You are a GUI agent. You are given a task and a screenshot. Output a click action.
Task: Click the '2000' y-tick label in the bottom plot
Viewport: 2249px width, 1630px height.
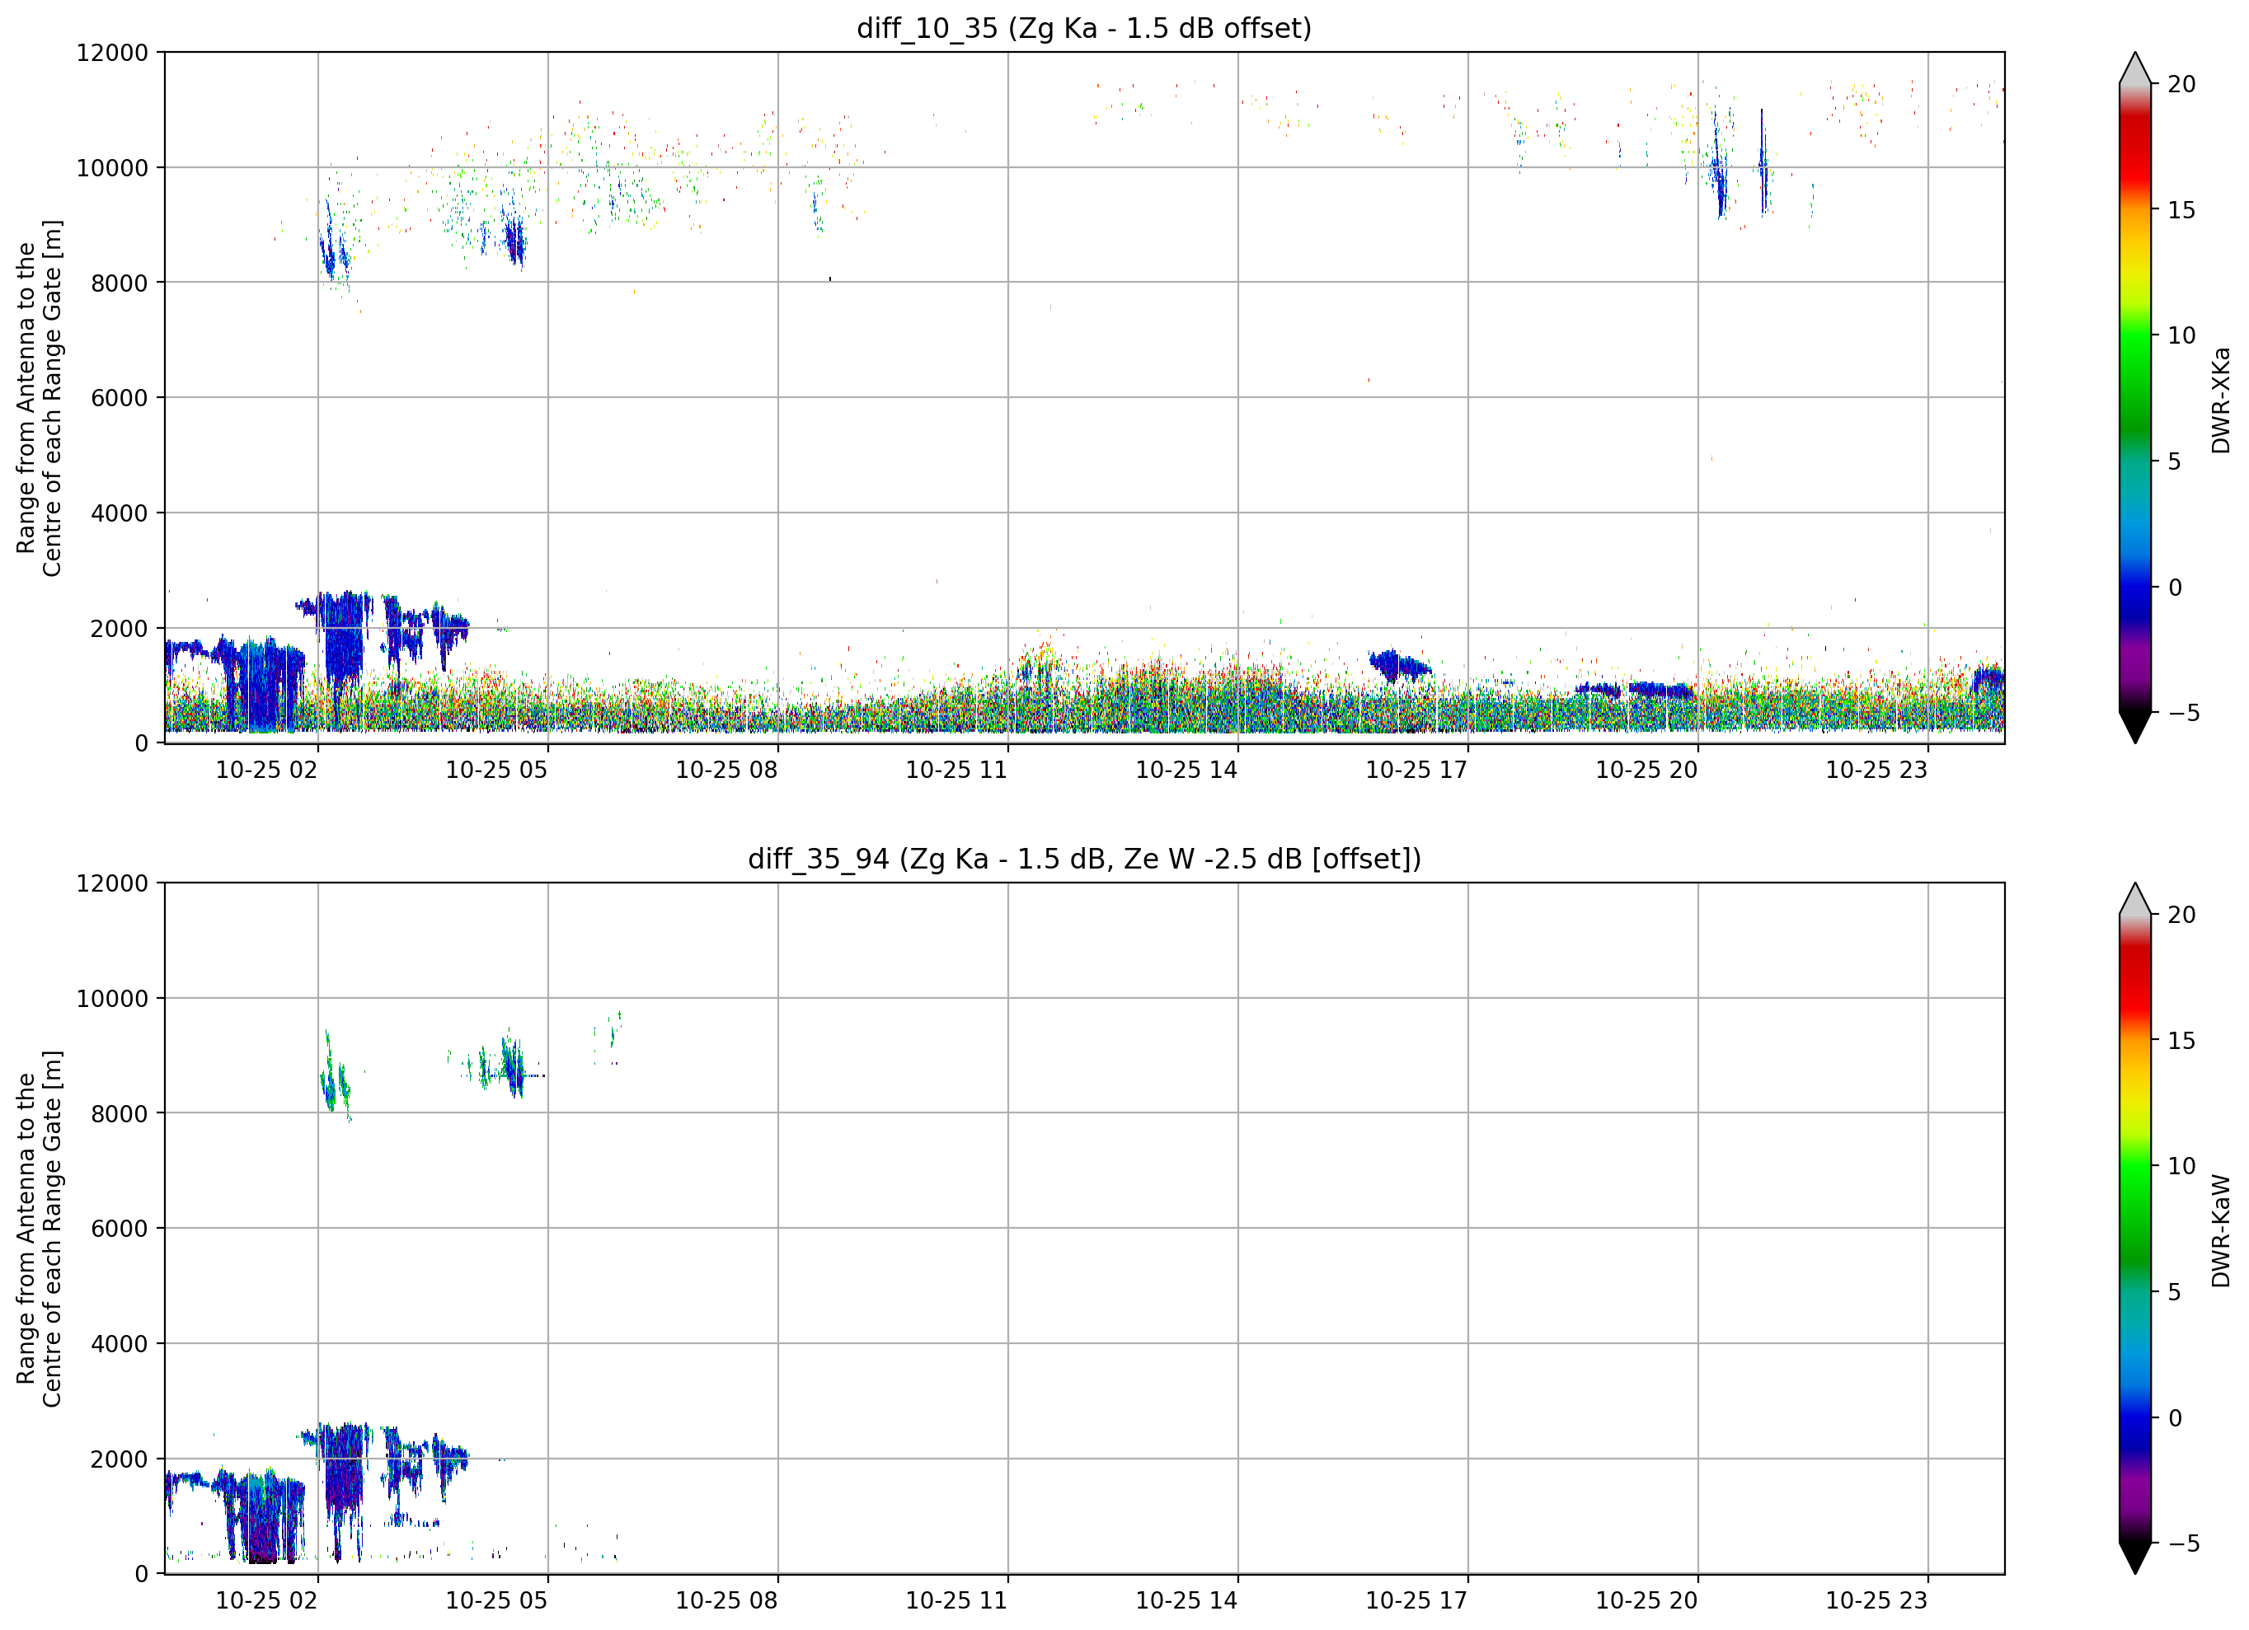119,1459
